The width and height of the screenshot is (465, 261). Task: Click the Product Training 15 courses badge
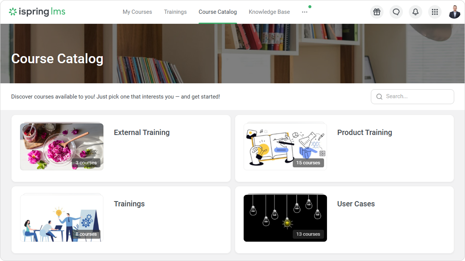pyautogui.click(x=308, y=163)
